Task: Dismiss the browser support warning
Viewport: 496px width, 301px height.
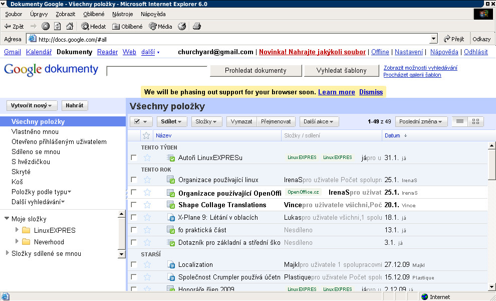Action: (371, 92)
